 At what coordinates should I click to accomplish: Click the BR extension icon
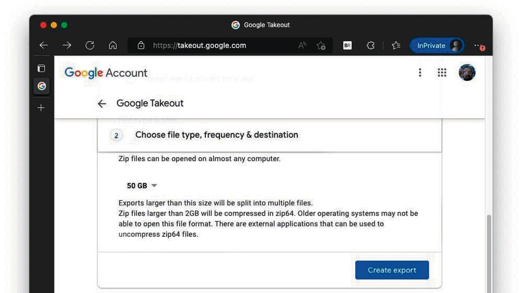(x=347, y=46)
